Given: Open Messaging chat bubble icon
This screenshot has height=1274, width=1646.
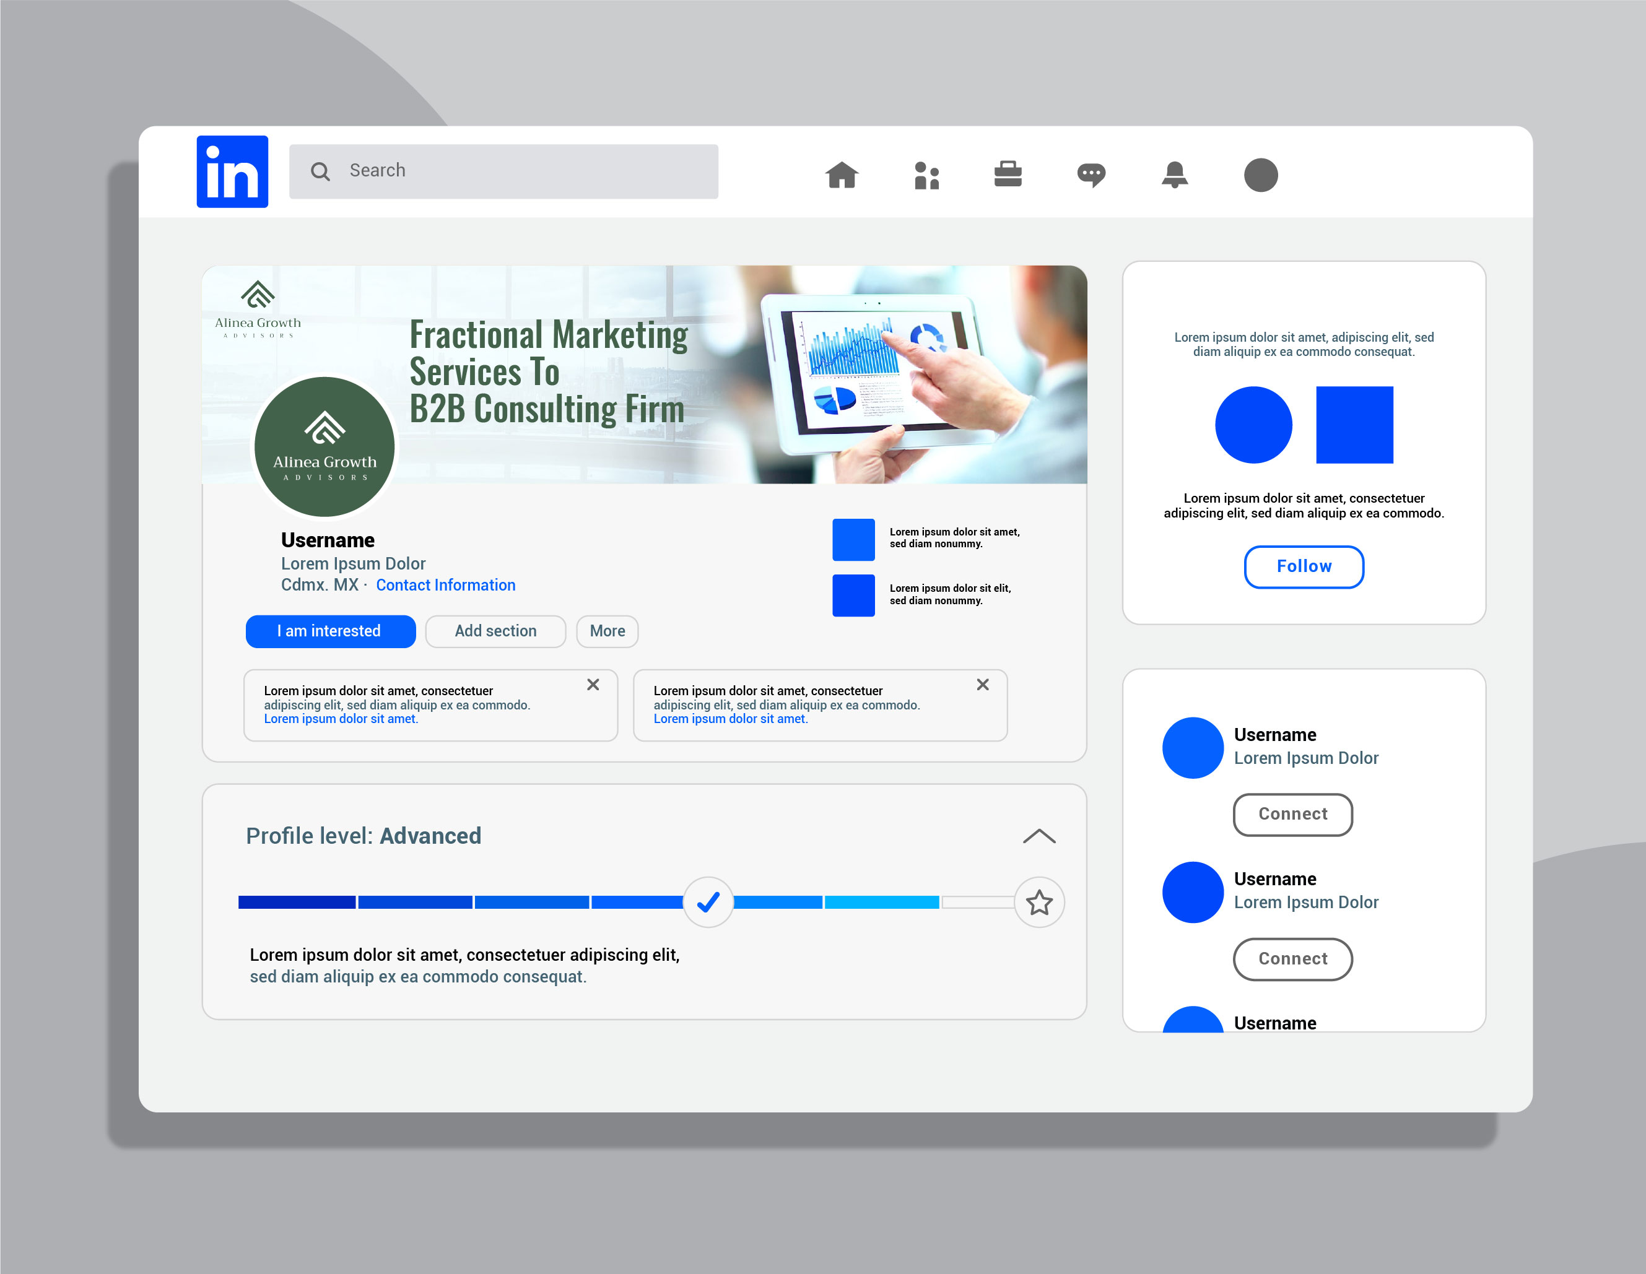Looking at the screenshot, I should tap(1091, 176).
